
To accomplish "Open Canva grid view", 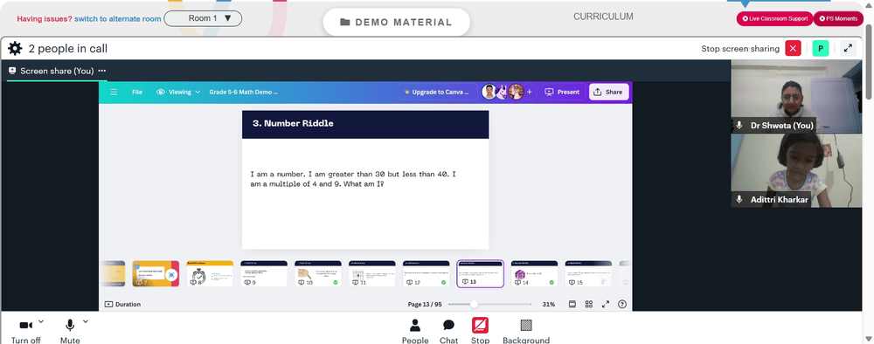I will coord(588,304).
